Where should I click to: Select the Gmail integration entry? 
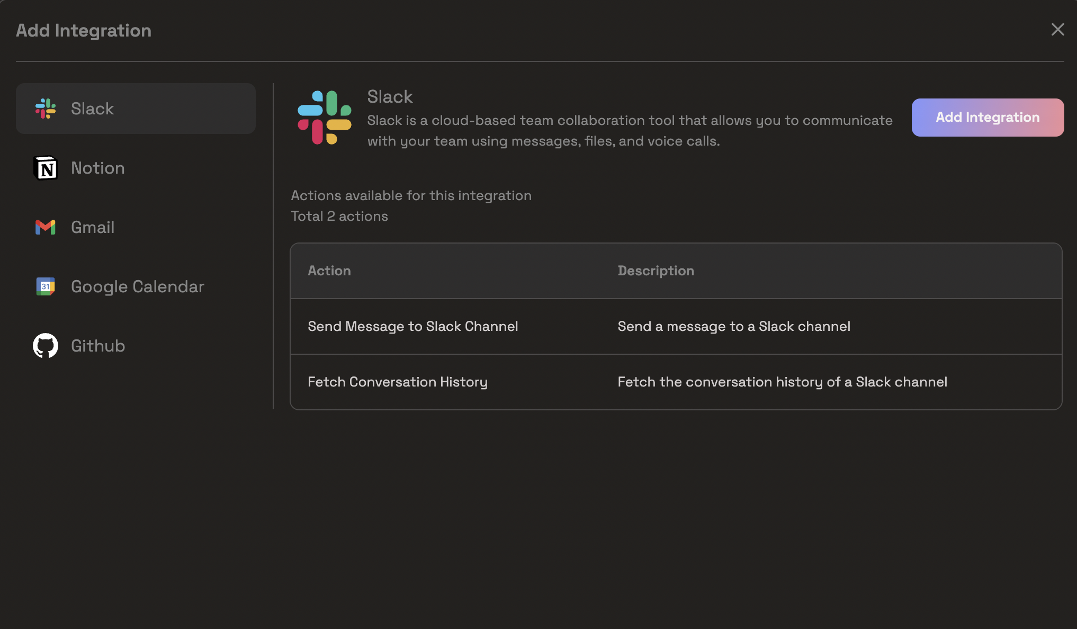point(136,227)
